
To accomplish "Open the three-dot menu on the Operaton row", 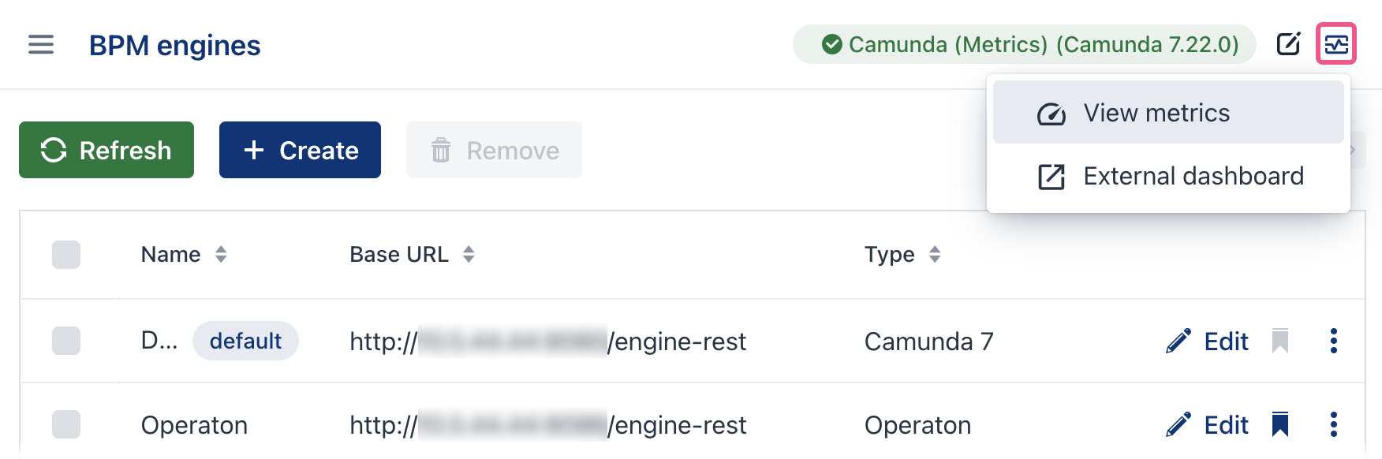I will 1334,424.
